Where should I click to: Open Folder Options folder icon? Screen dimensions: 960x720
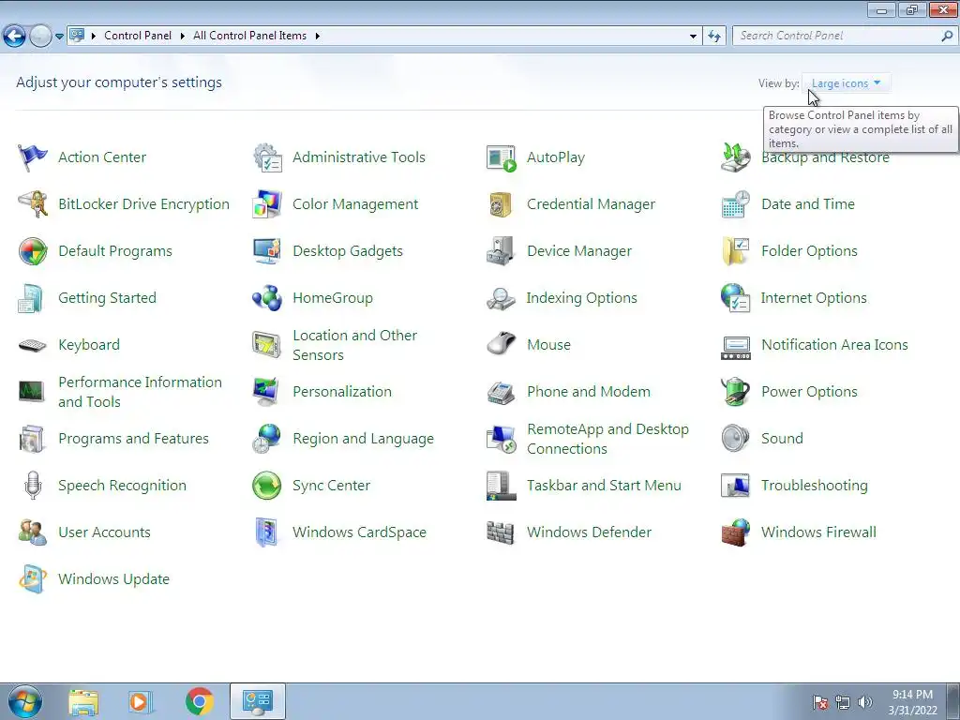tap(736, 251)
